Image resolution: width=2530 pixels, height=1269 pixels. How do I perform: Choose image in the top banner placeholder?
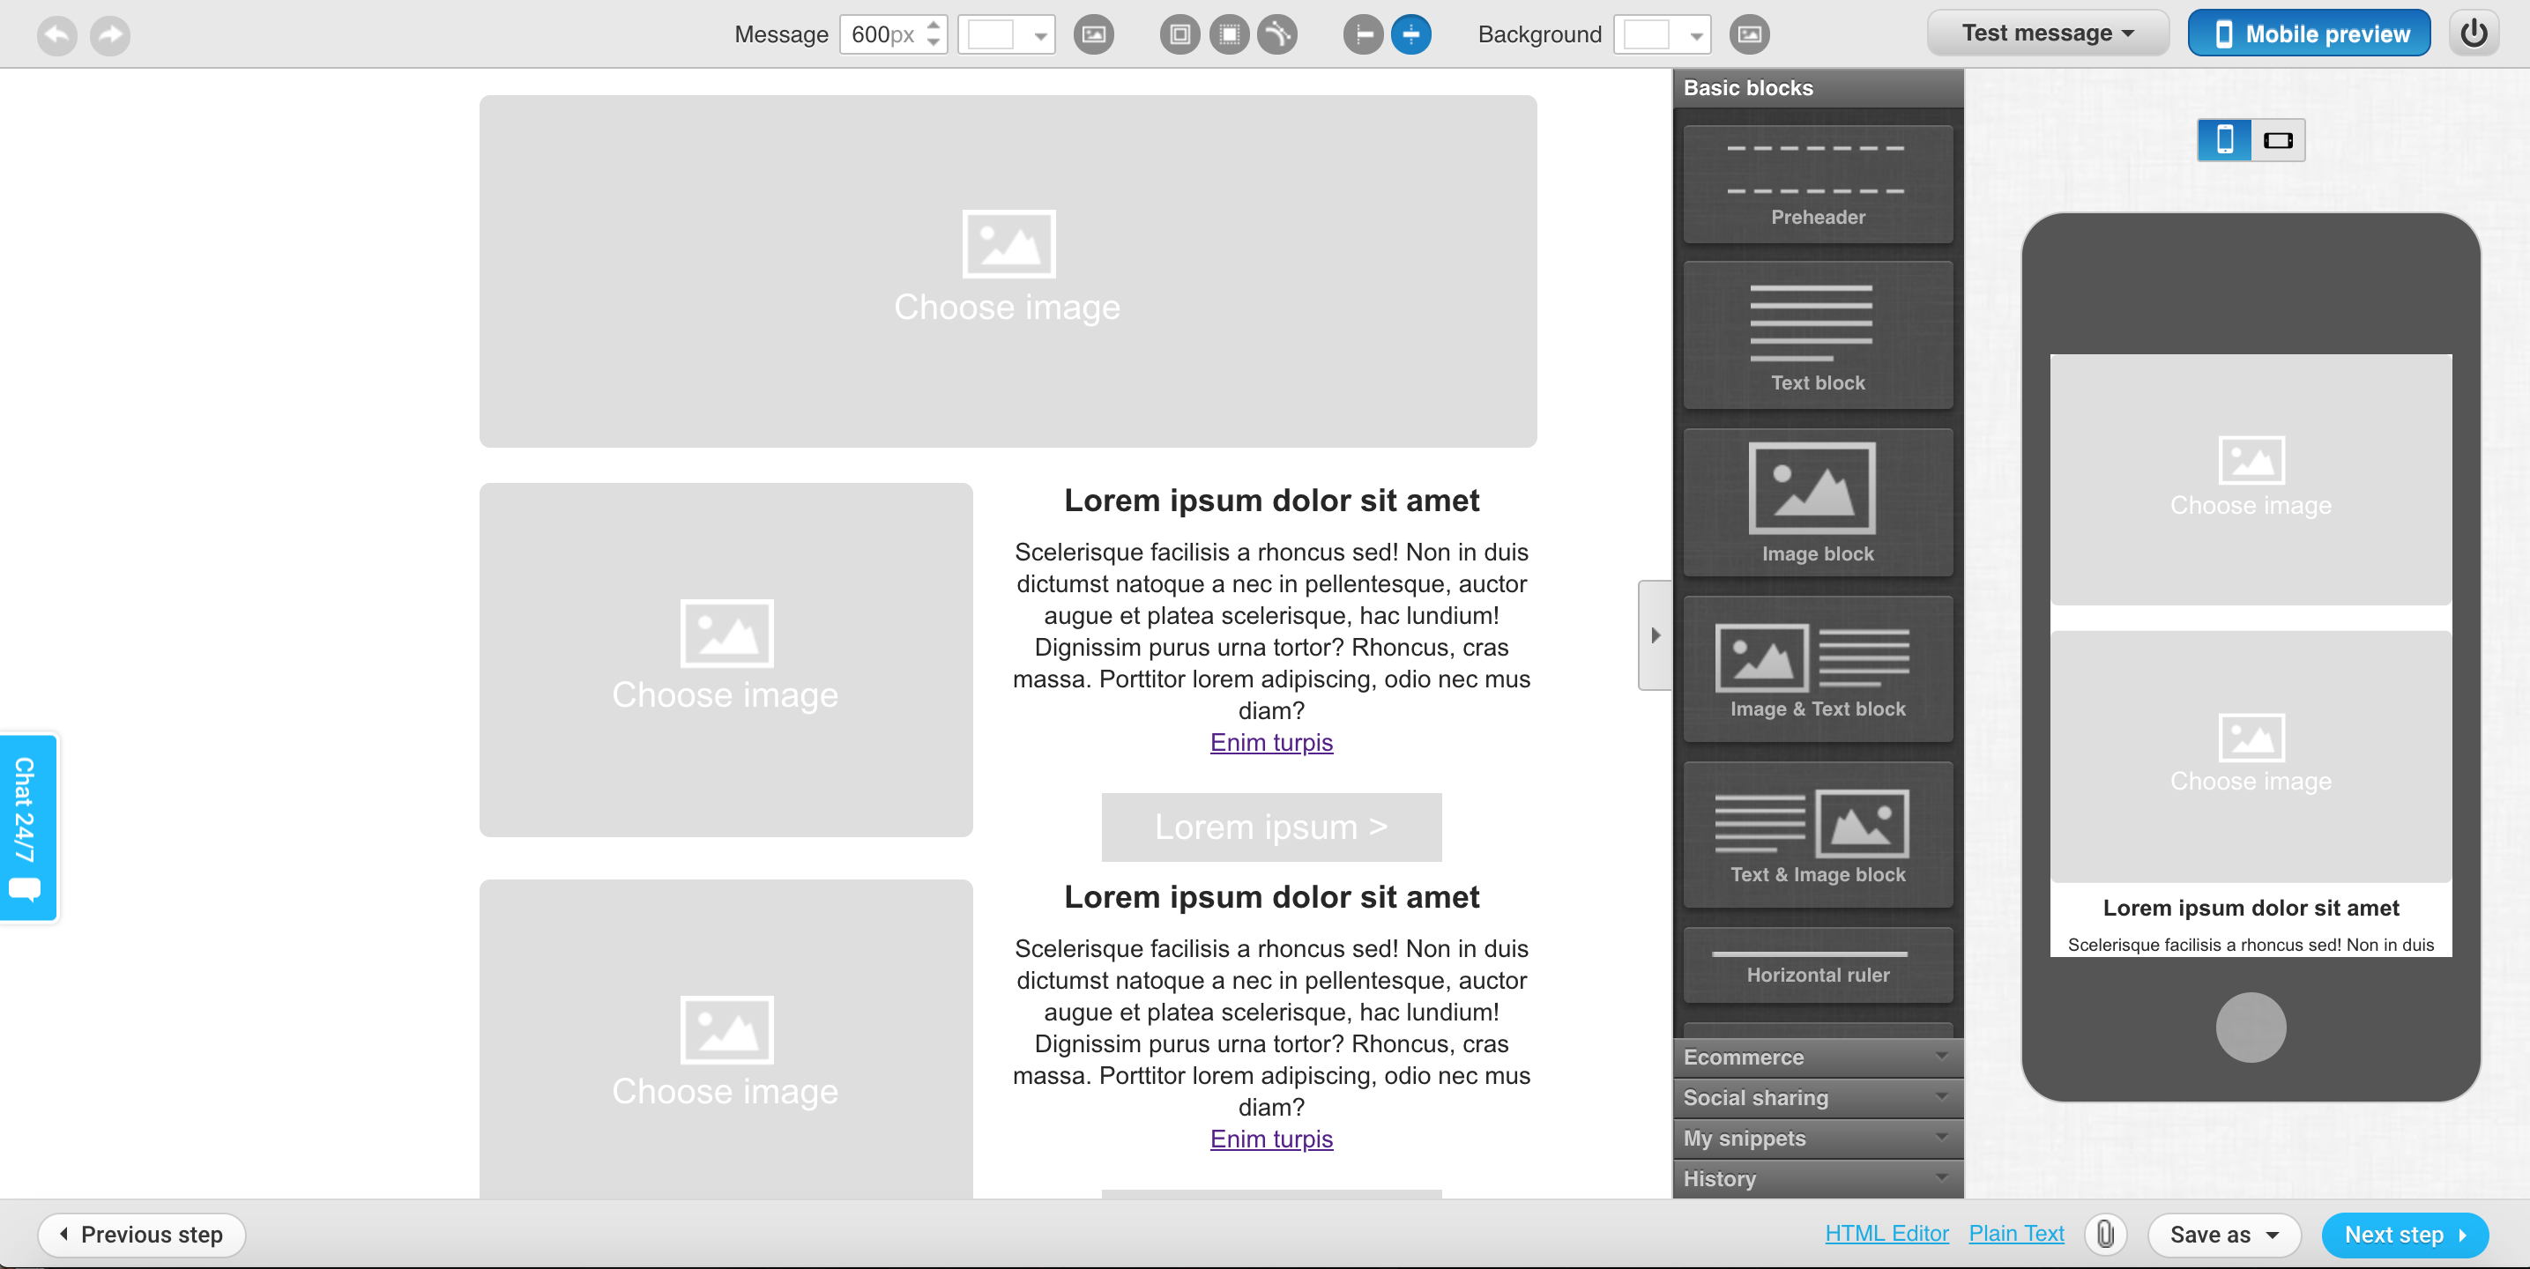click(1008, 271)
